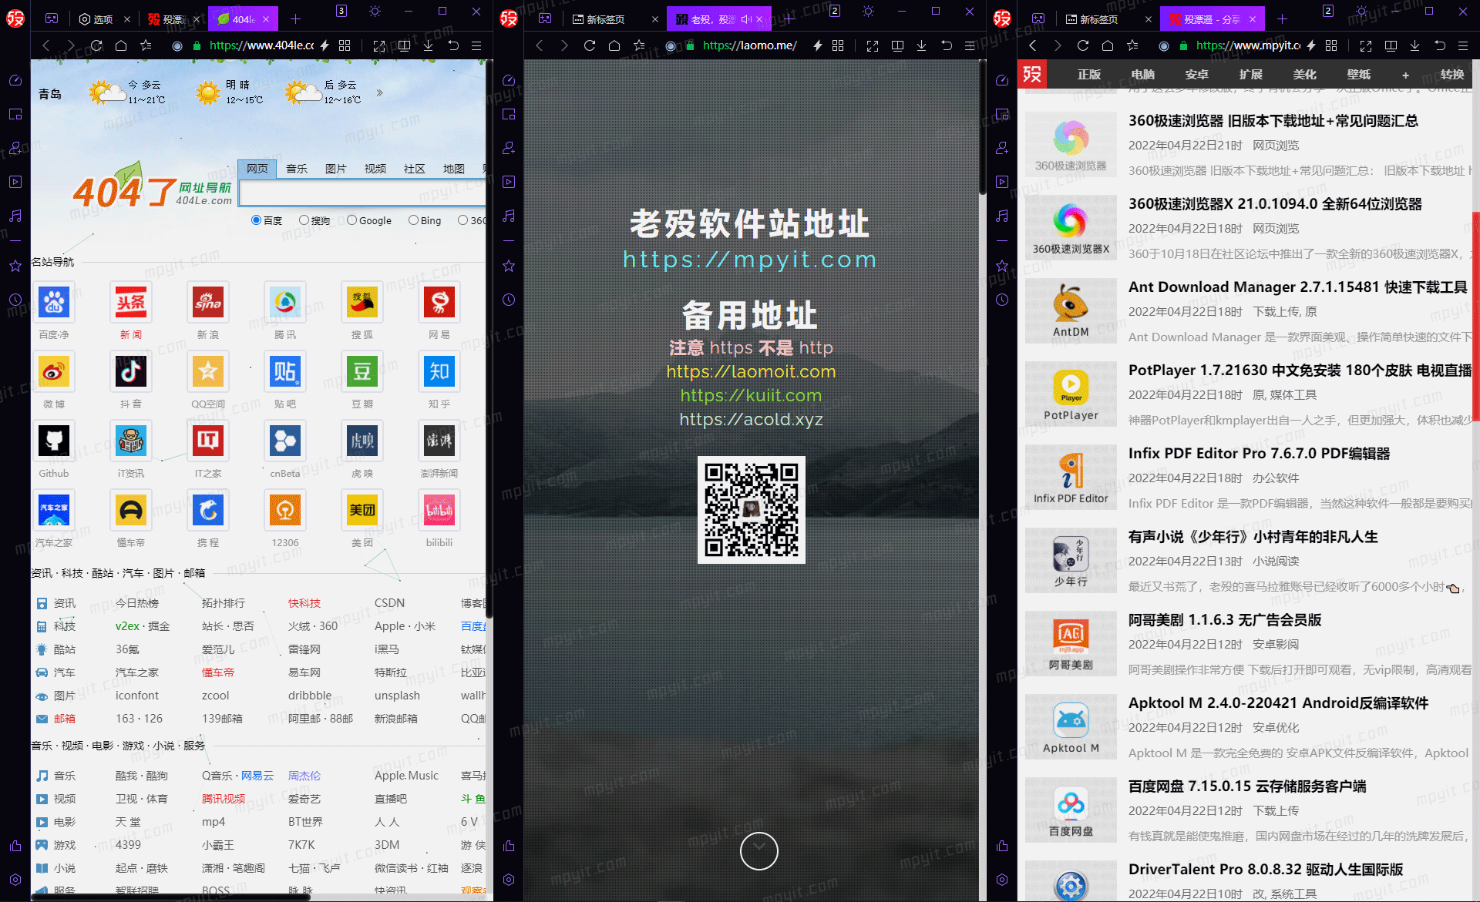1480x902 pixels.
Task: Click vertical scrollbar thumb of middle window
Action: pos(982,127)
